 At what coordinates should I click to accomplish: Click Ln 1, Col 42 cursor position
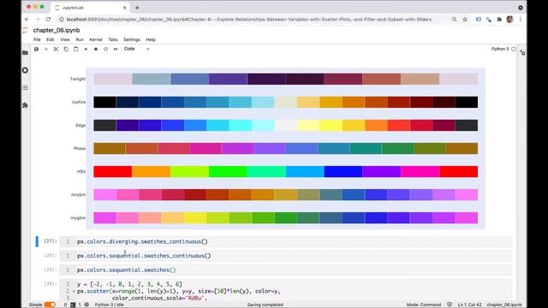470,305
